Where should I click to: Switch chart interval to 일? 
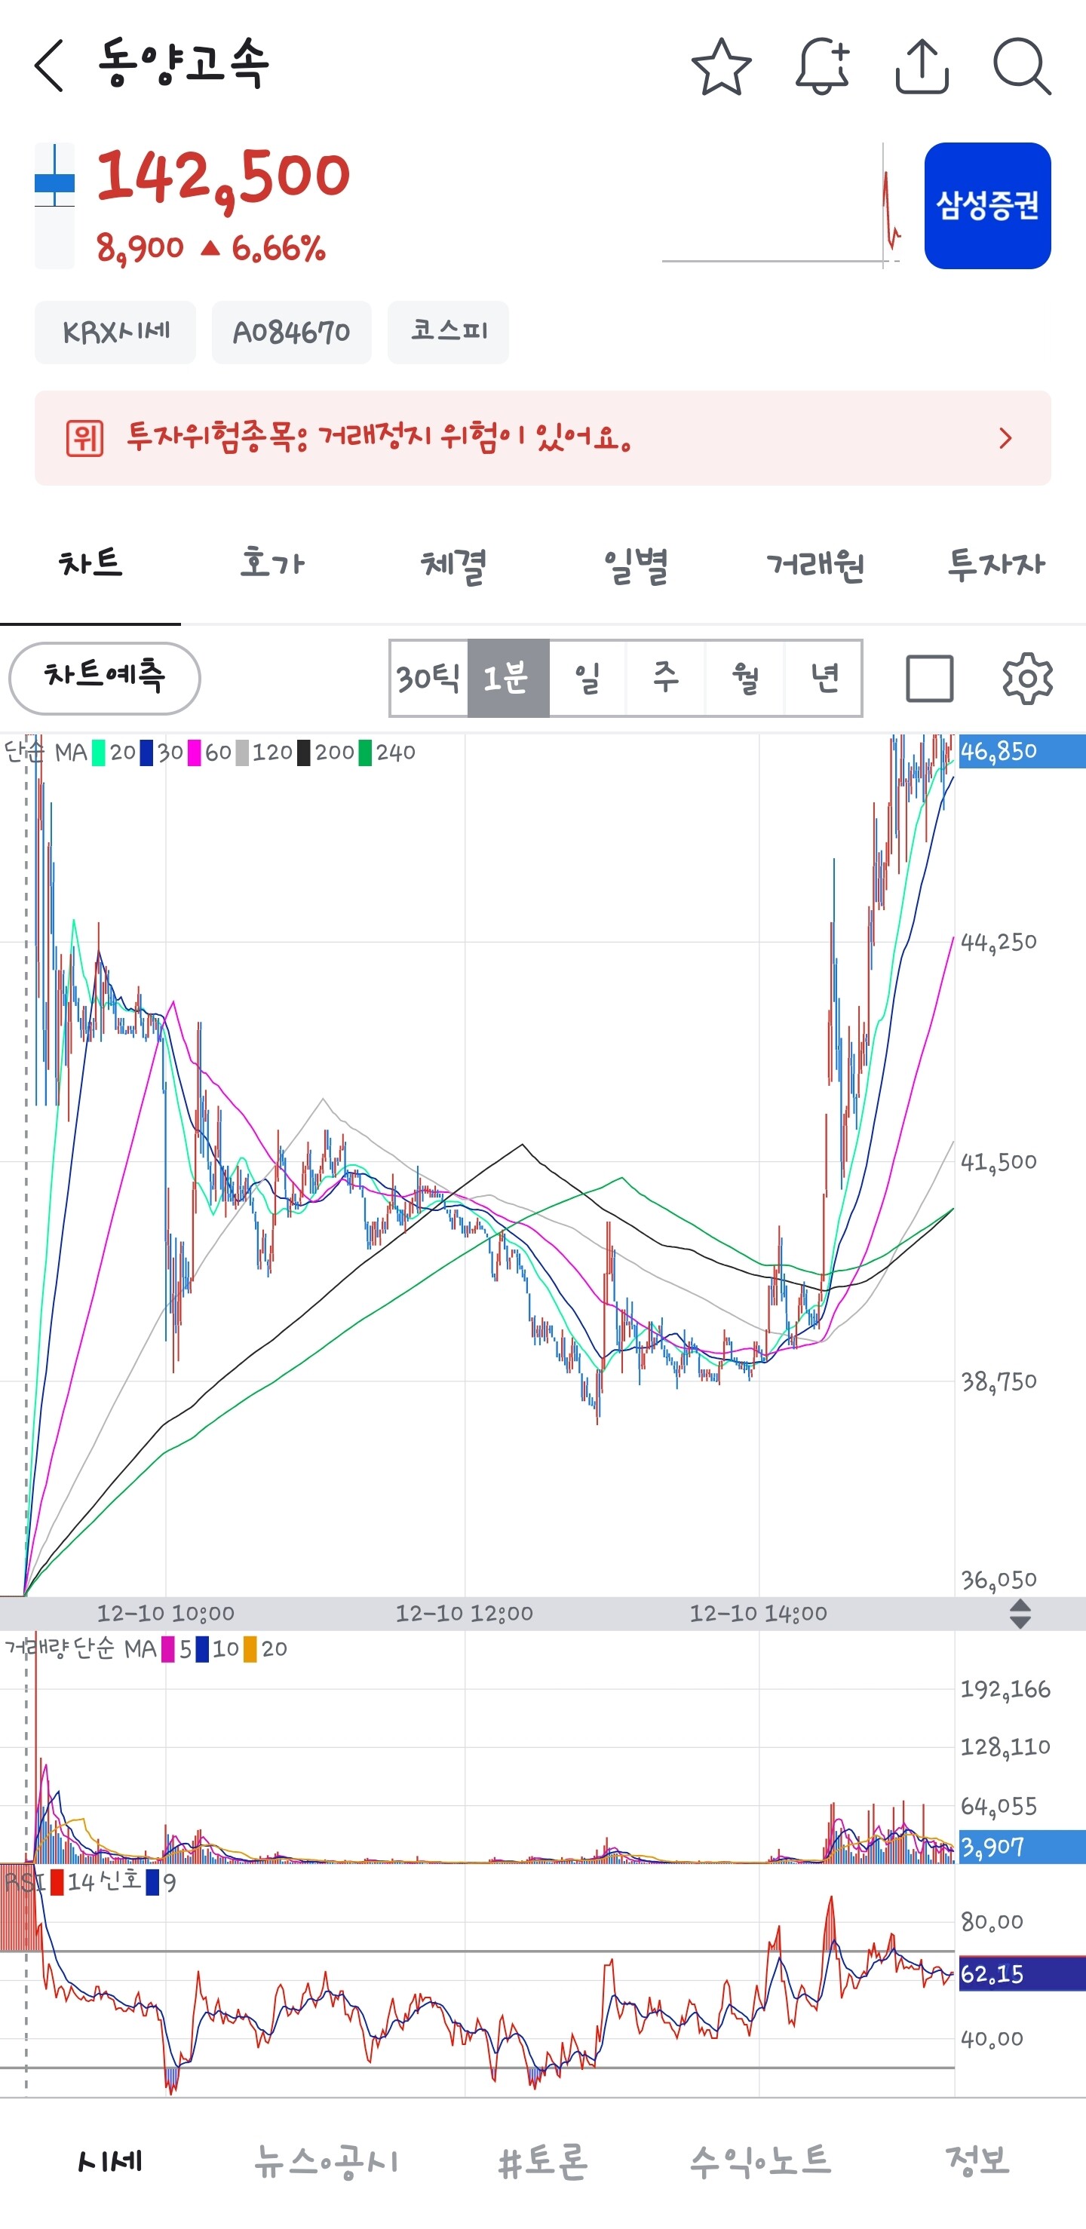click(587, 679)
